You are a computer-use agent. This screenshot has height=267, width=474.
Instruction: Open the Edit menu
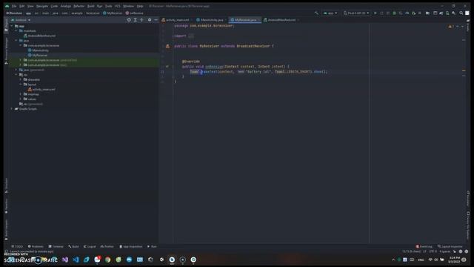coord(21,6)
